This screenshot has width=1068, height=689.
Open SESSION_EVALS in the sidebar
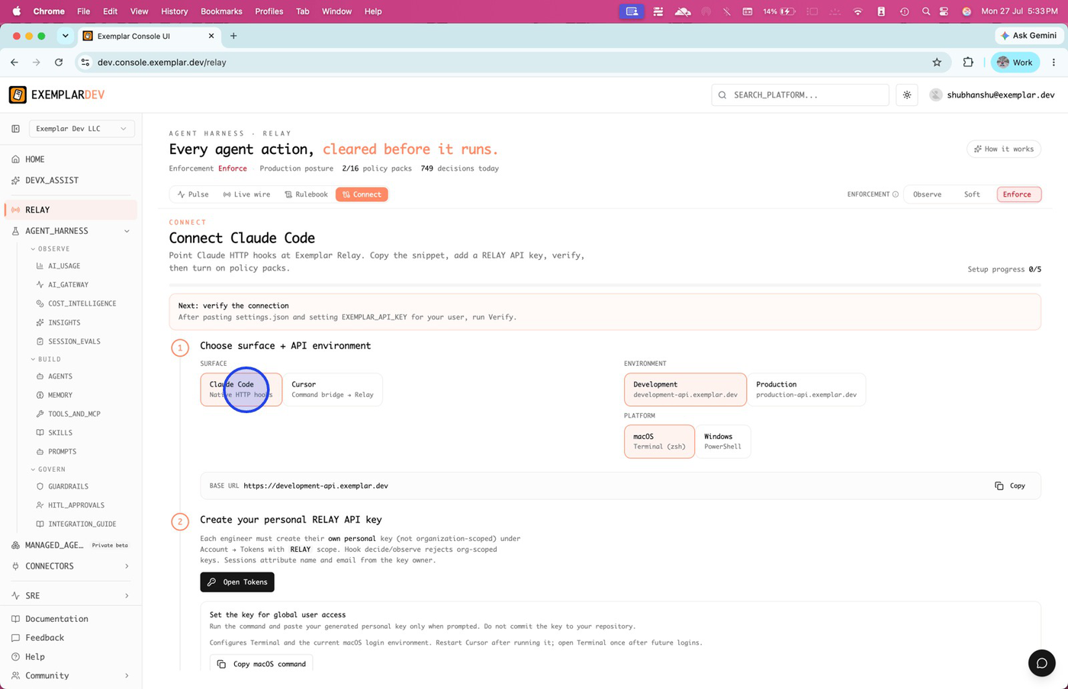74,341
